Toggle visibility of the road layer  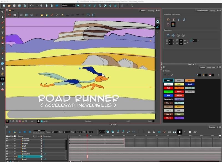pyautogui.click(x=7, y=159)
